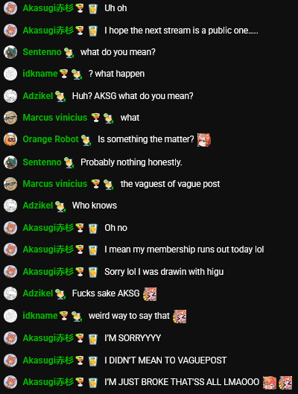Screen dimensions: 298x394
Task: Click the cocktail badge beside Marcus vinicius "what"
Action: pyautogui.click(x=95, y=118)
